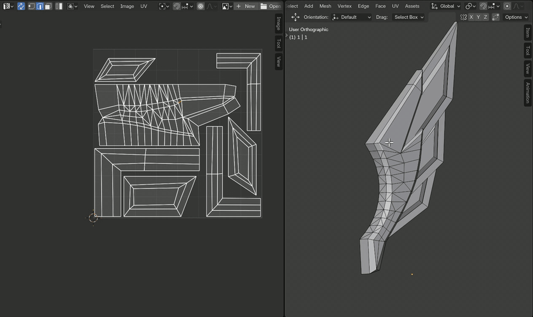Toggle auto merge vertices icon

(495, 17)
